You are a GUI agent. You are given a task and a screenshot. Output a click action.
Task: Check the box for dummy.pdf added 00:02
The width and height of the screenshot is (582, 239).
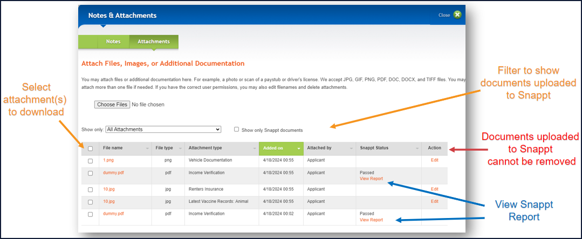[x=90, y=215]
